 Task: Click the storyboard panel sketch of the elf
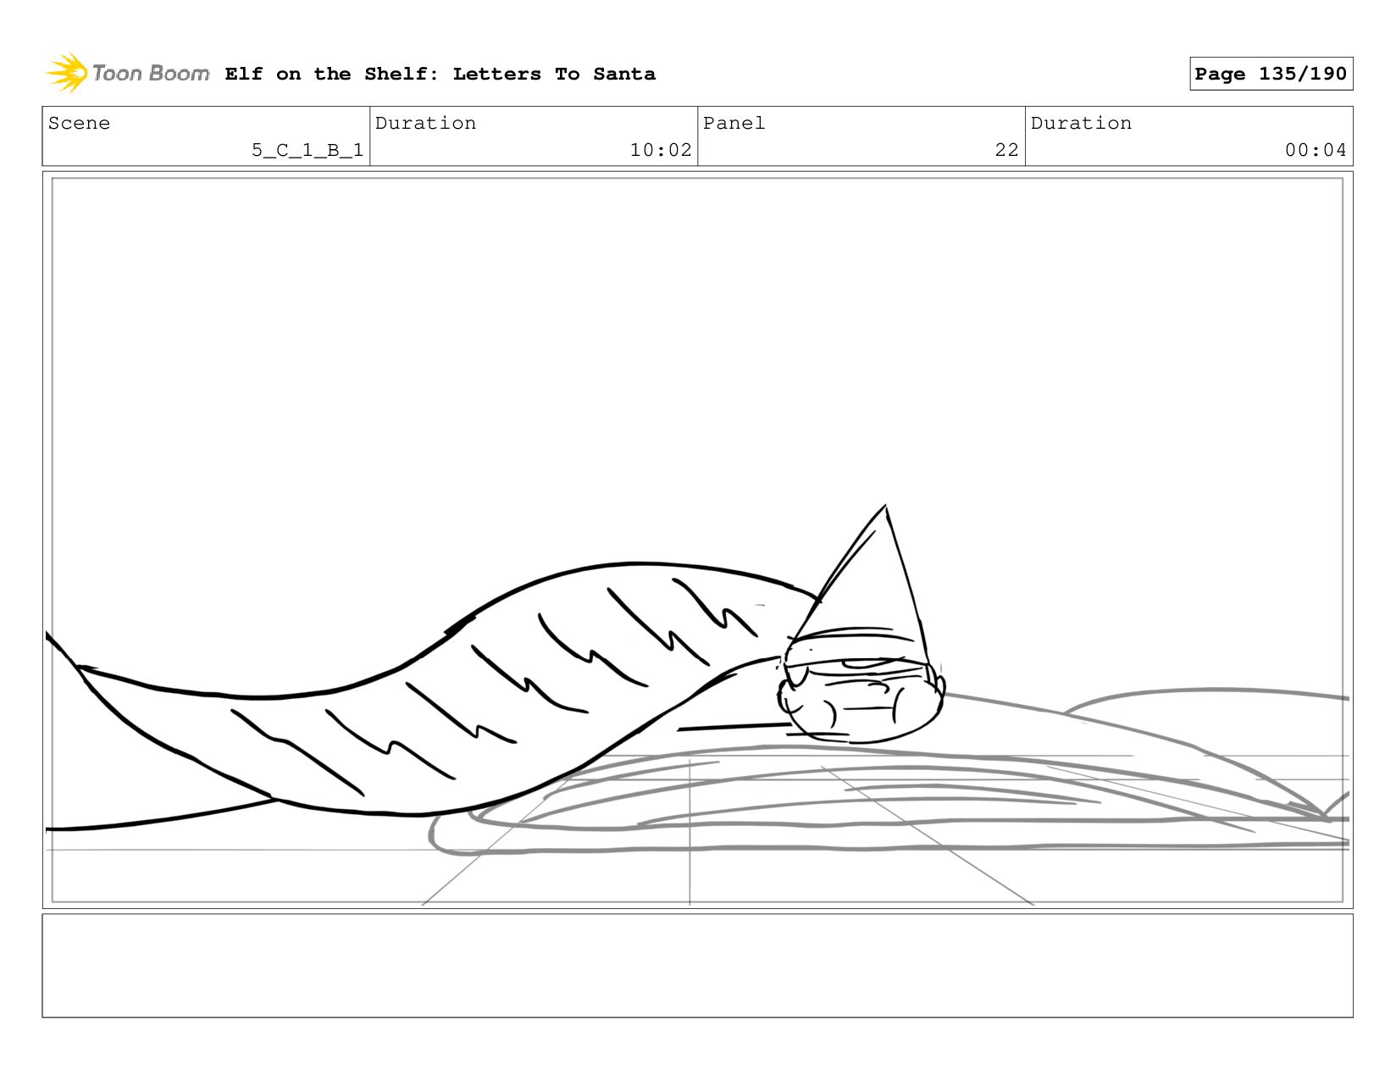697,540
